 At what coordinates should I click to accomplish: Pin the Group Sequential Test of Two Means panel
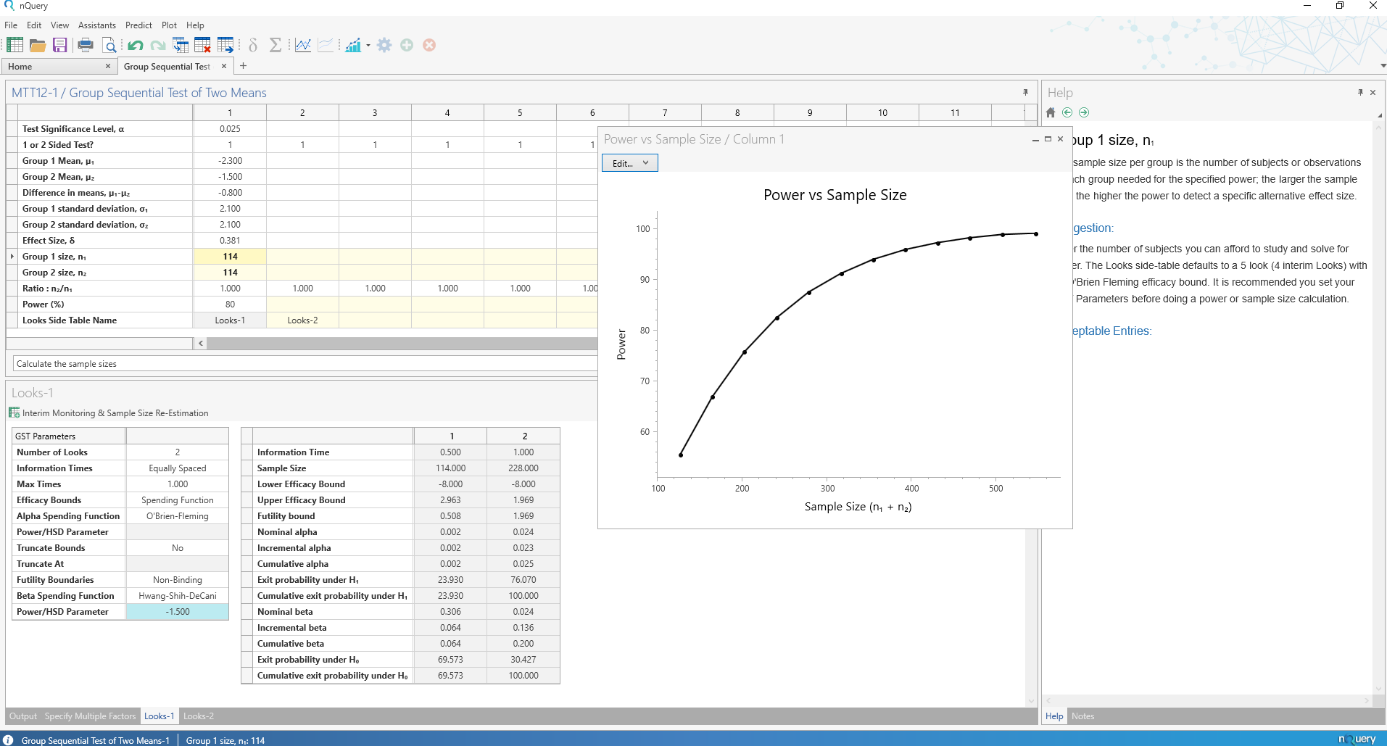click(1025, 92)
